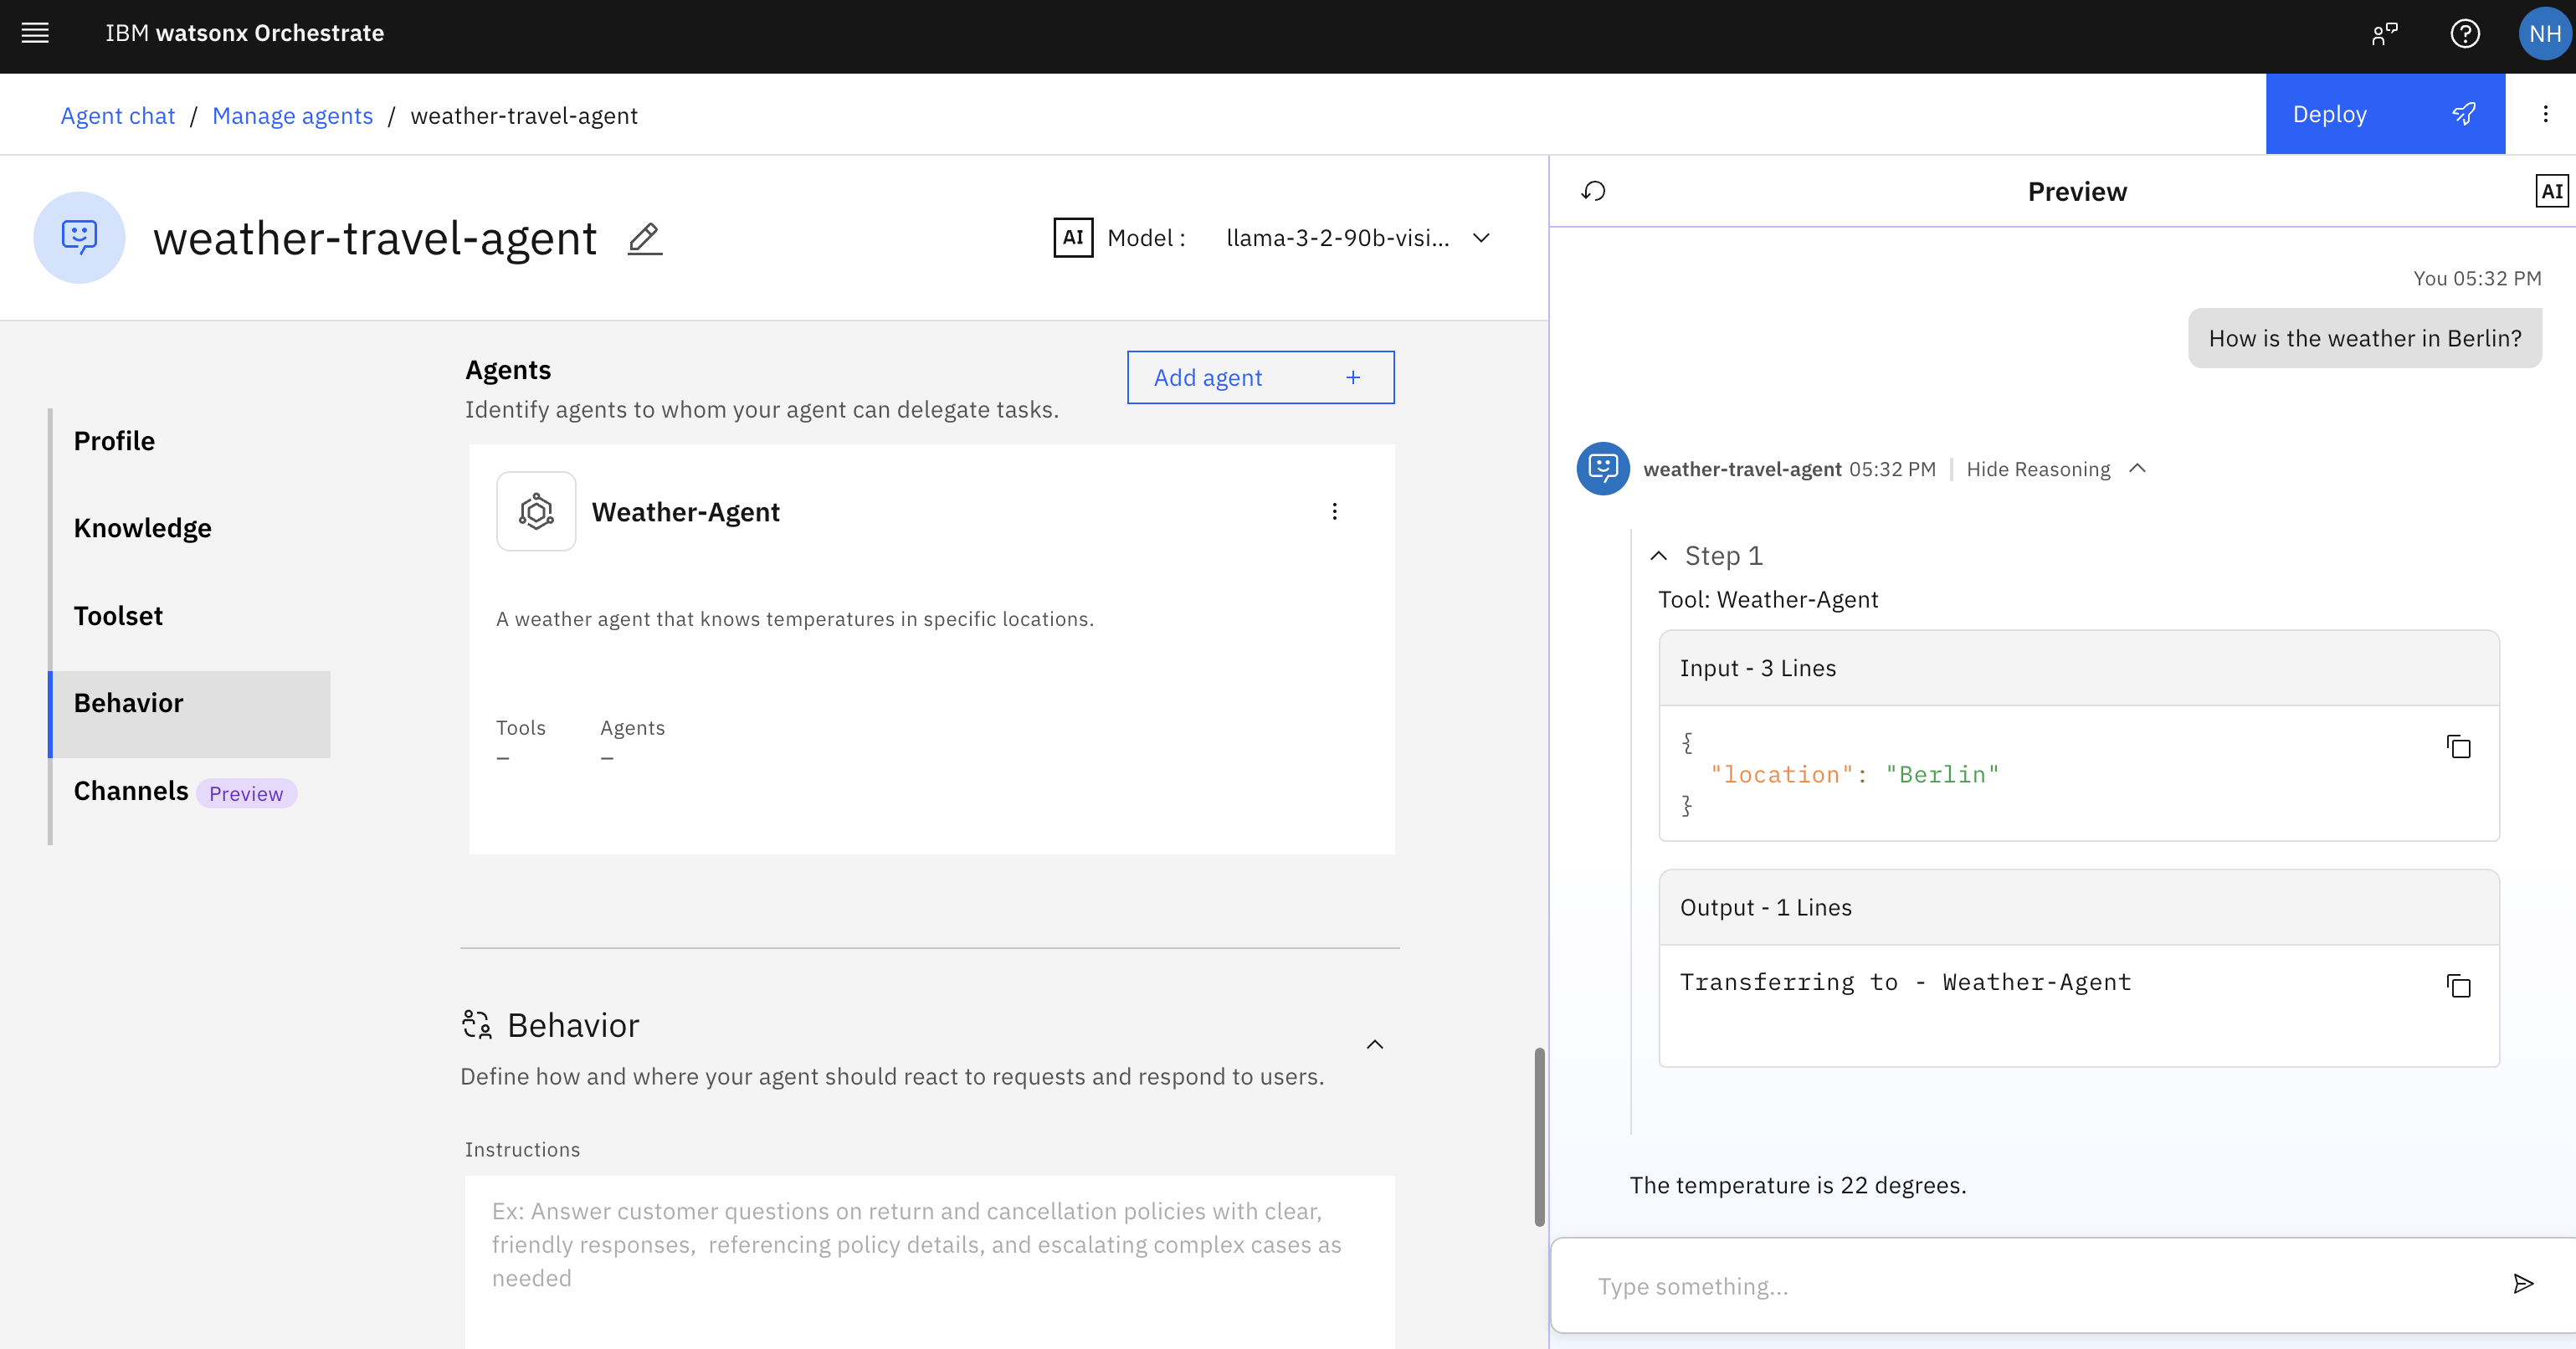Click the Behavior section people icon

[477, 1025]
